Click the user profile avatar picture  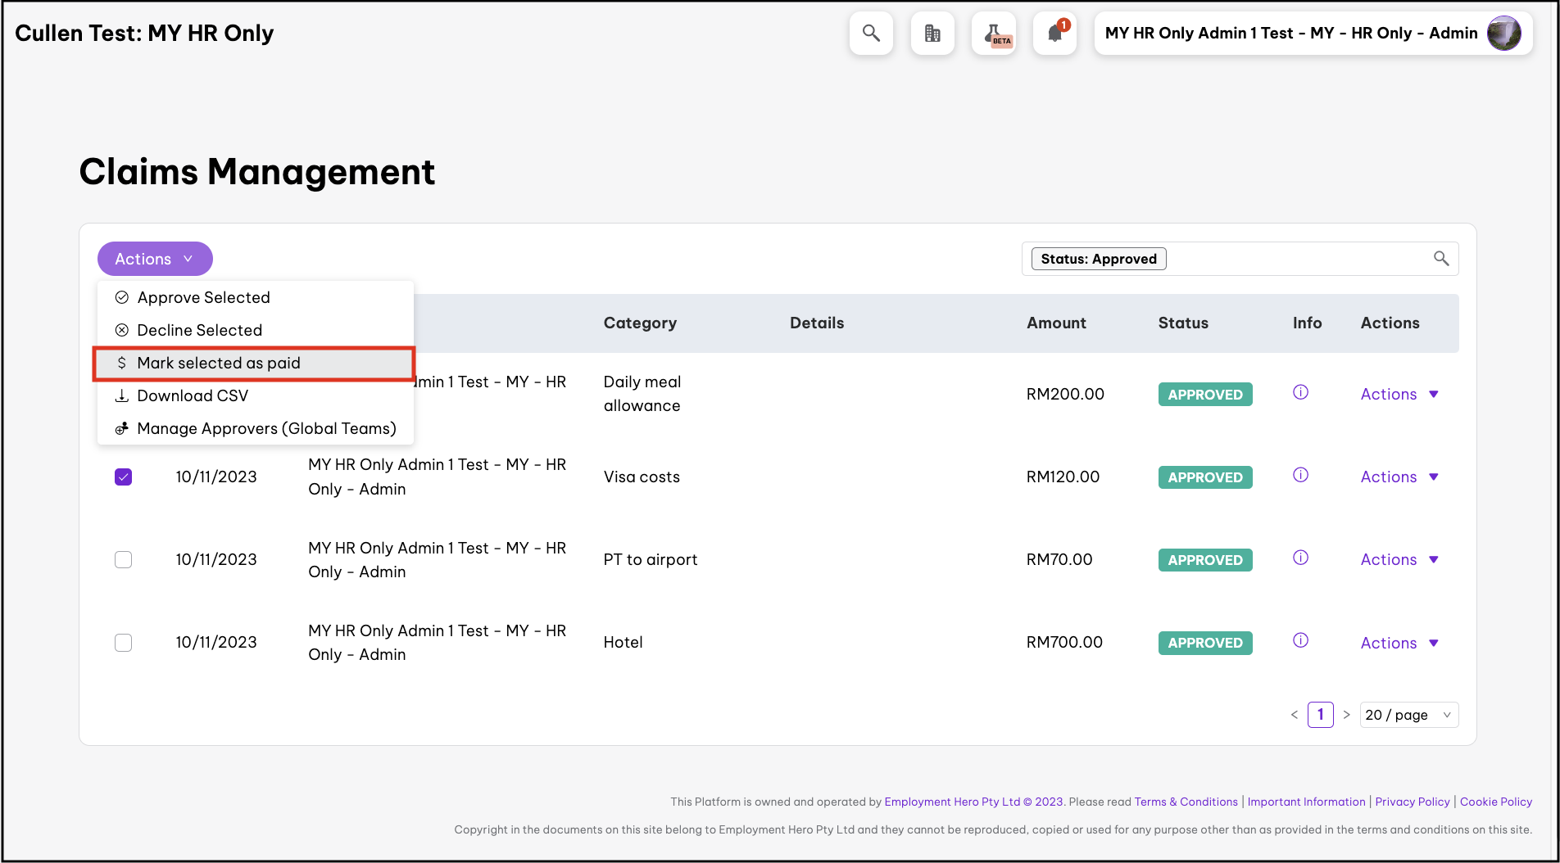pos(1503,34)
